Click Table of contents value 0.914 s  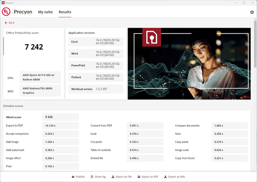[x=145, y=150]
